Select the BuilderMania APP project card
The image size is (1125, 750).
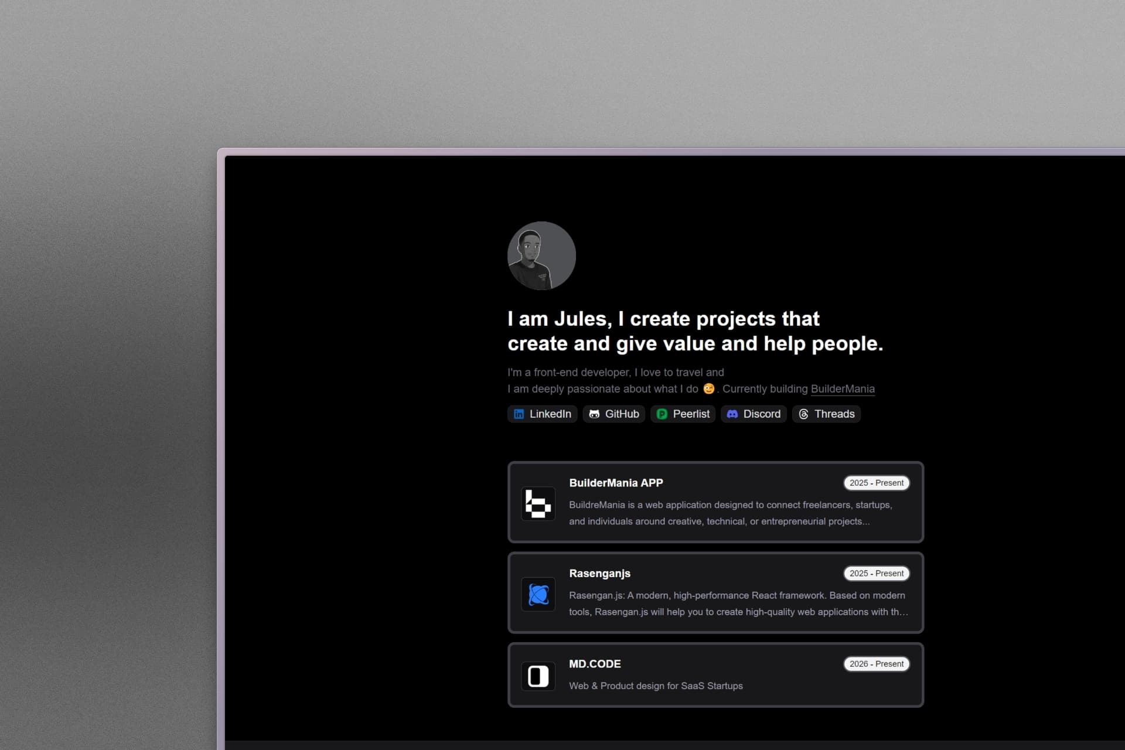(x=715, y=503)
